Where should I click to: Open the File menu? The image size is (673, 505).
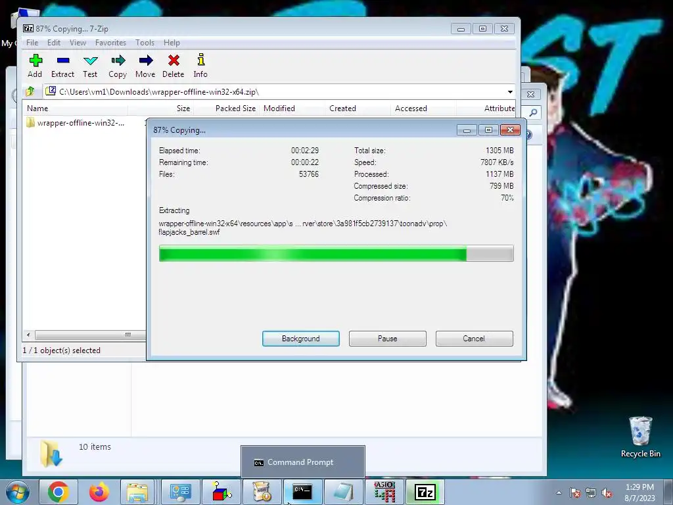(x=32, y=43)
